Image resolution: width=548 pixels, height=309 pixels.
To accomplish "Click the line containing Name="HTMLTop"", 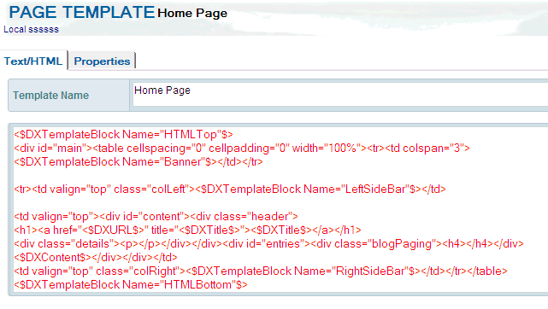I will [x=123, y=134].
